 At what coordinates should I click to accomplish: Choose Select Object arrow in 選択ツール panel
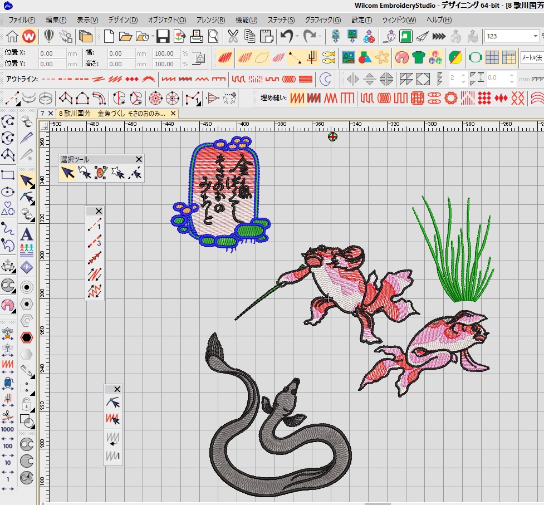tap(68, 173)
